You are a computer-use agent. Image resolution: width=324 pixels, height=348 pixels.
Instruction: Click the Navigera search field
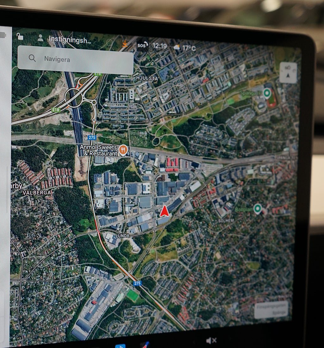pyautogui.click(x=75, y=59)
